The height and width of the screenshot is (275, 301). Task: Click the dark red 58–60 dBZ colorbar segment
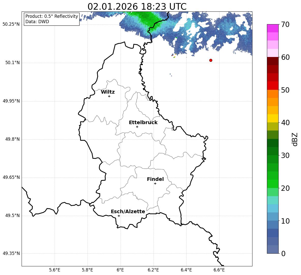pyautogui.click(x=273, y=61)
